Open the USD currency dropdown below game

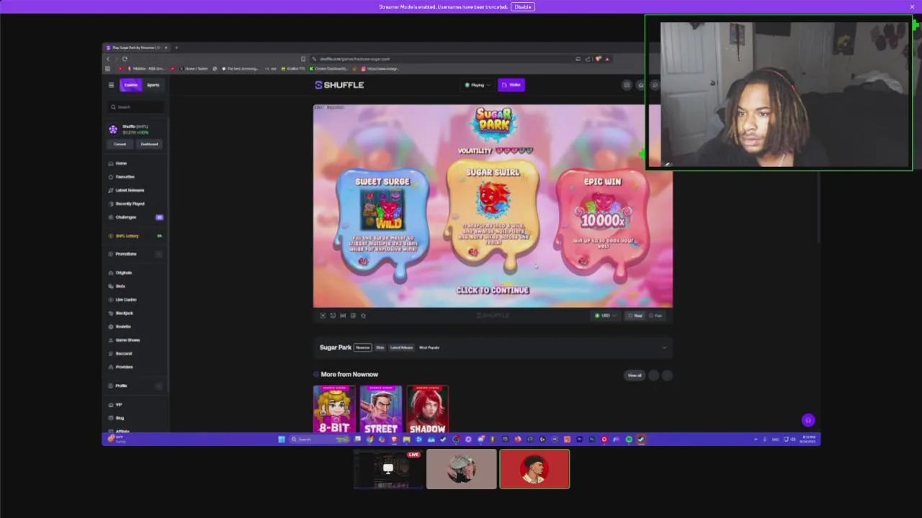click(x=605, y=315)
